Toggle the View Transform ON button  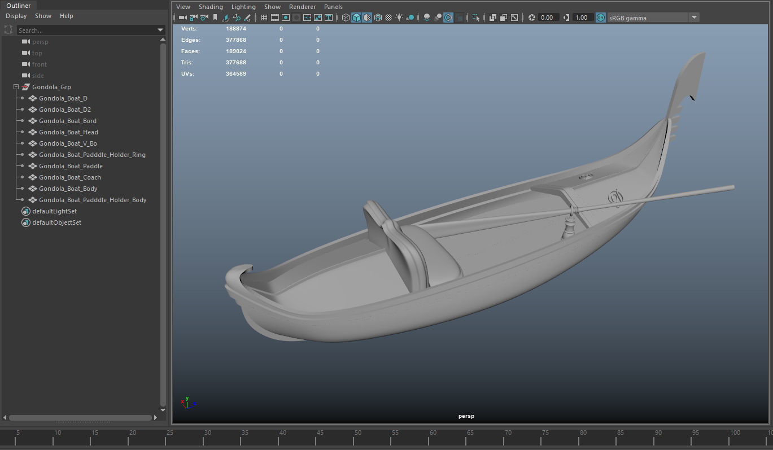coord(601,18)
